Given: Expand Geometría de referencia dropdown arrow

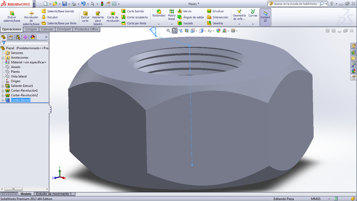Looking at the screenshot, I should pyautogui.click(x=239, y=24).
